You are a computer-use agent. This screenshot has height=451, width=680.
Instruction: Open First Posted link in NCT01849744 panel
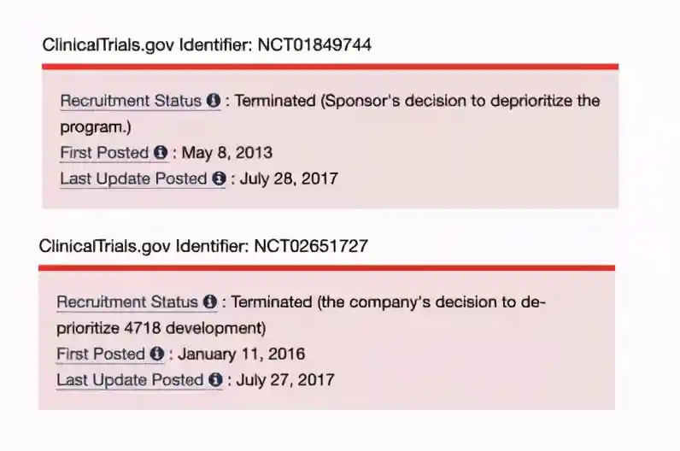click(103, 153)
